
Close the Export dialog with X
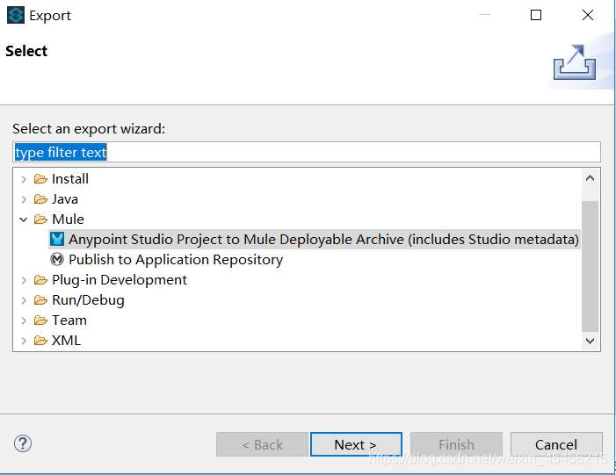(x=588, y=15)
